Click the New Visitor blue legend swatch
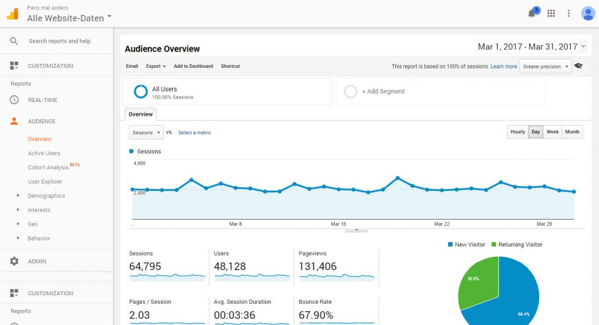Screen dimensions: 599x325 [x=450, y=244]
